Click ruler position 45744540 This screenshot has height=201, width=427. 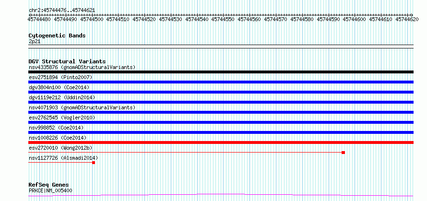(197, 19)
